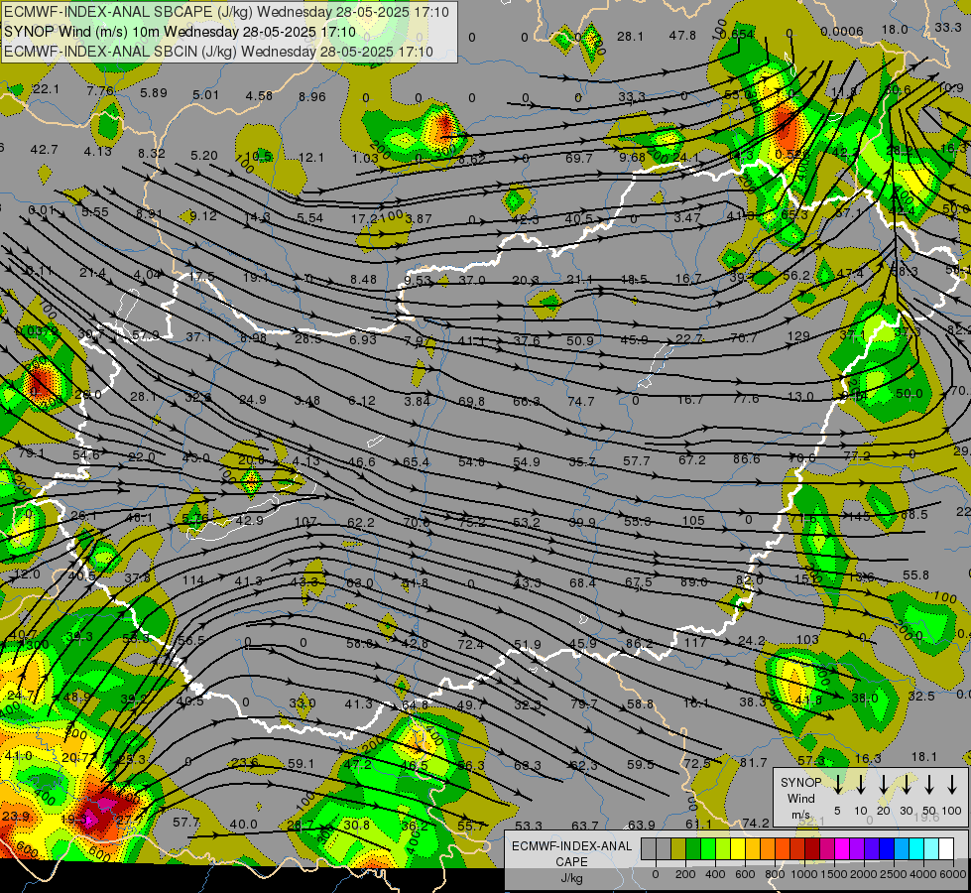Image resolution: width=971 pixels, height=893 pixels.
Task: Click the map value 75.2
Action: click(x=472, y=522)
